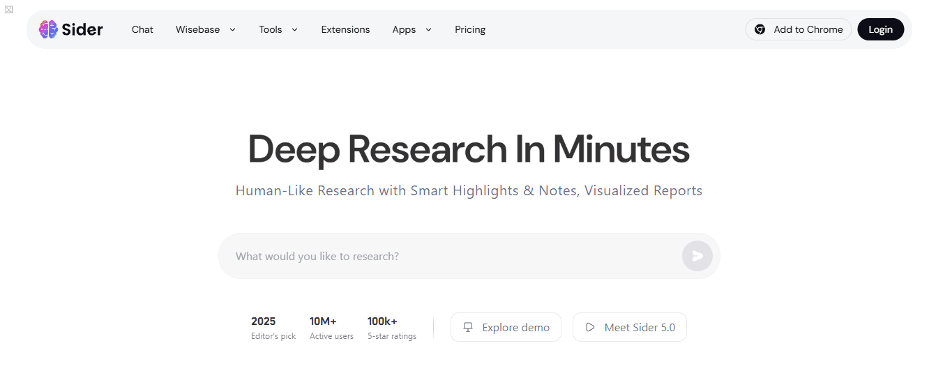Screen dimensions: 936x371
Task: Click the play icon in Meet Sider 5.0
Action: click(x=590, y=327)
